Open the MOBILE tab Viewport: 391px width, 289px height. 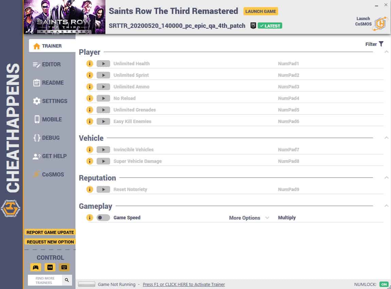point(48,119)
